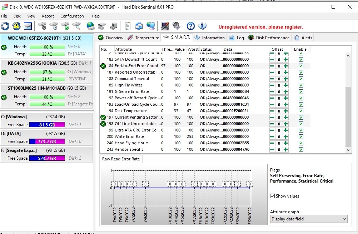Uncheck Enable for Disk Temperature attribute
Screen dimensions: 358x234
click(301, 111)
